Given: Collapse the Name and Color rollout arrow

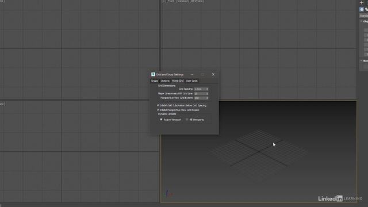Looking at the screenshot, I should [x=361, y=60].
